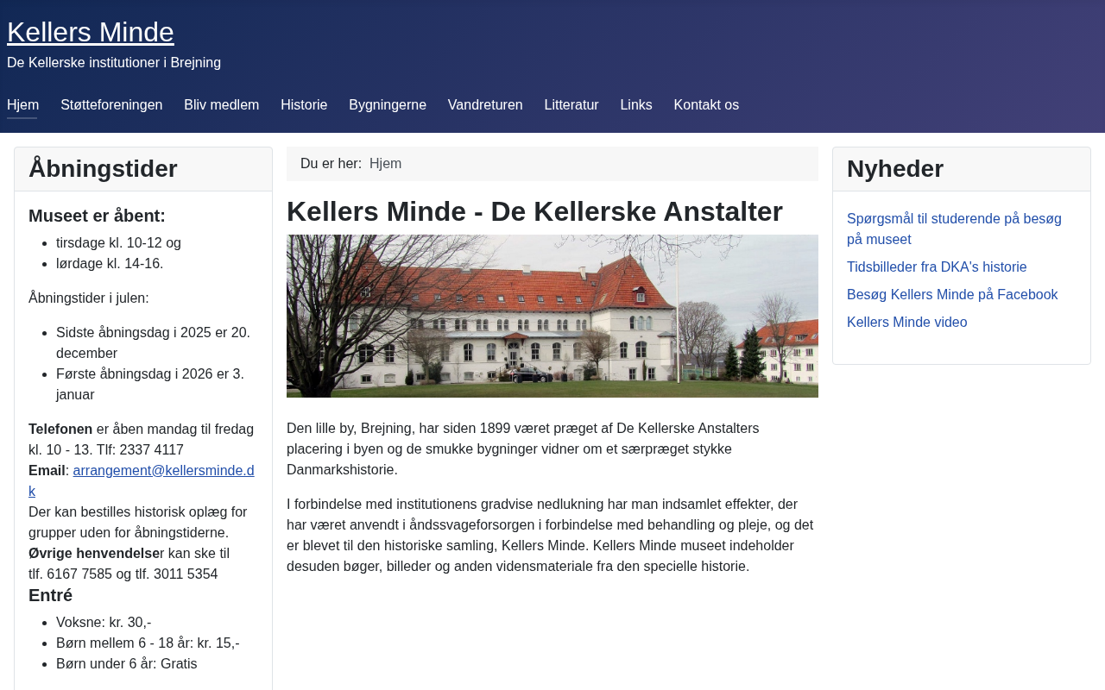Click the 'Voksne: kr. 30,-' list item
Image resolution: width=1105 pixels, height=690 pixels.
point(104,623)
